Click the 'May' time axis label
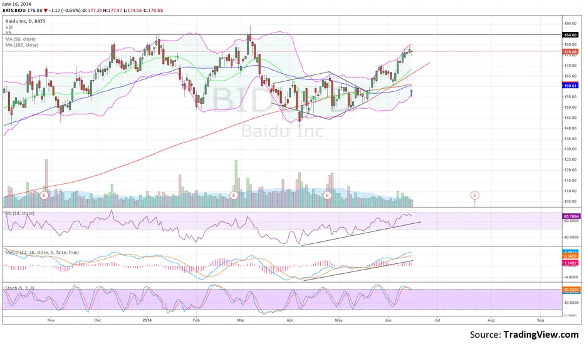This screenshot has width=584, height=344. click(x=338, y=320)
